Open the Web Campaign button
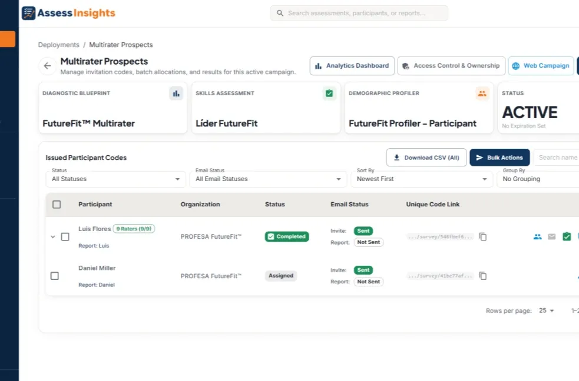The image size is (579, 381). click(x=541, y=66)
